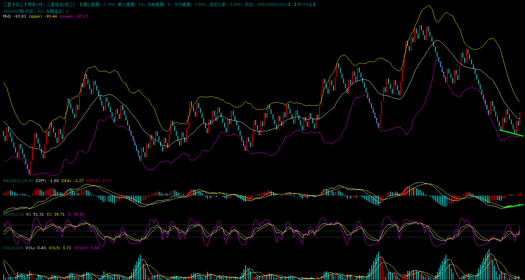
Task: Click the green divergence line in MACD panel
Action: (514, 206)
